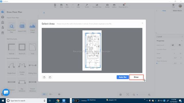The width and height of the screenshot is (184, 103).
Task: Click the Redo icon in toolbar
Action: pyautogui.click(x=73, y=6)
